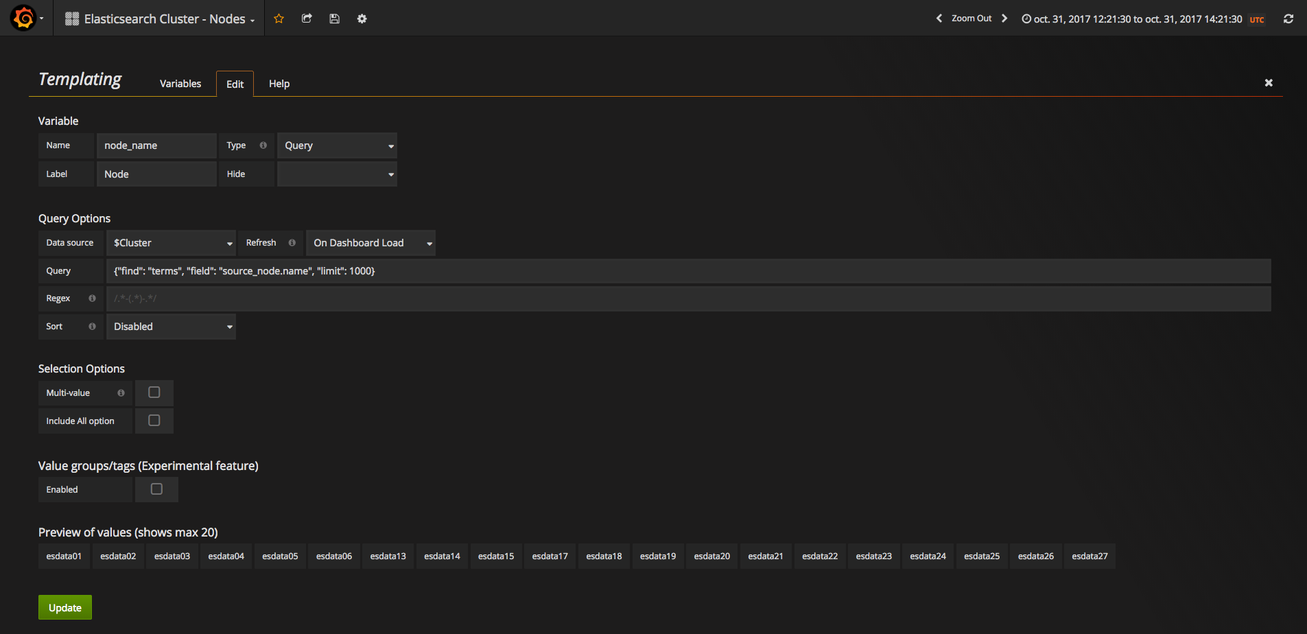Click preview value esdata15
The width and height of the screenshot is (1307, 634).
point(496,556)
